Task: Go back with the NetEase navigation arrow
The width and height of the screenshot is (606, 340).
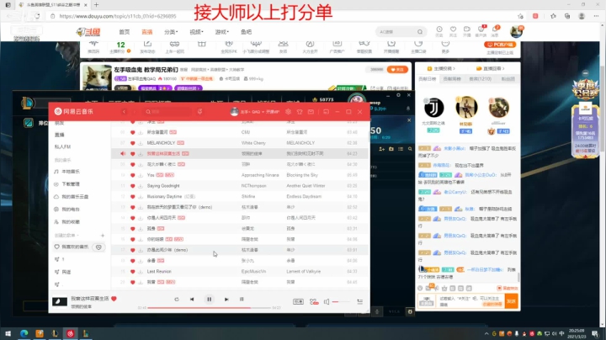Action: coord(124,112)
